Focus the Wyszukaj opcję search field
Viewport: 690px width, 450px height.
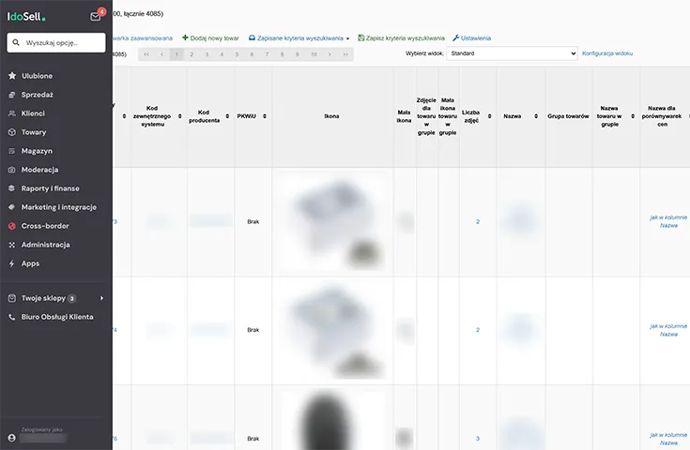(x=56, y=42)
